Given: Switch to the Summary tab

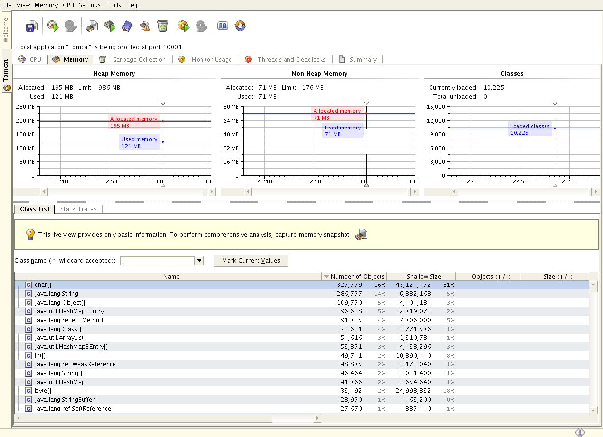Looking at the screenshot, I should (358, 59).
